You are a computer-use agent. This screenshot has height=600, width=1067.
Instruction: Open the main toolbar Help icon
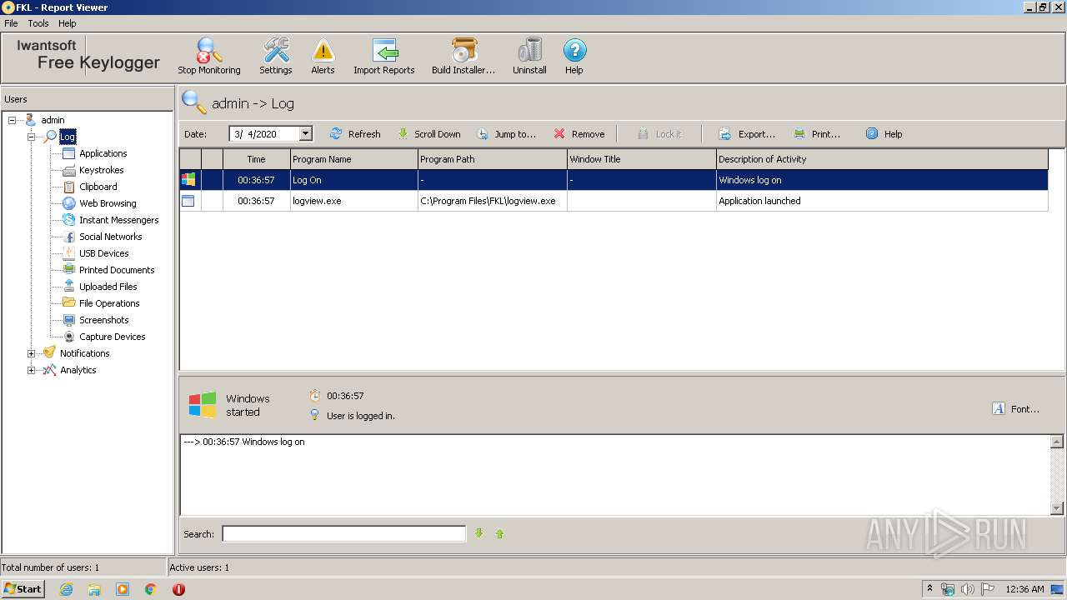point(574,56)
